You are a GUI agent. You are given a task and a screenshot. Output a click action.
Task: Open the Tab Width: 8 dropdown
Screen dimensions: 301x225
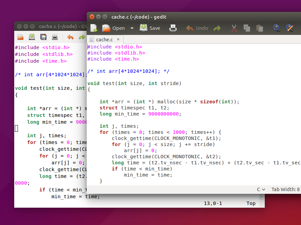[285, 189]
